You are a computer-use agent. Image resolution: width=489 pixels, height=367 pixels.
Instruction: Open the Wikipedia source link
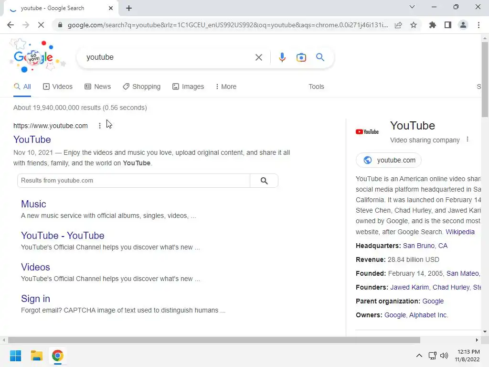coord(460,232)
